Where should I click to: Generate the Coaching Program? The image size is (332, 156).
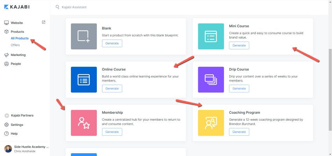pos(239,132)
